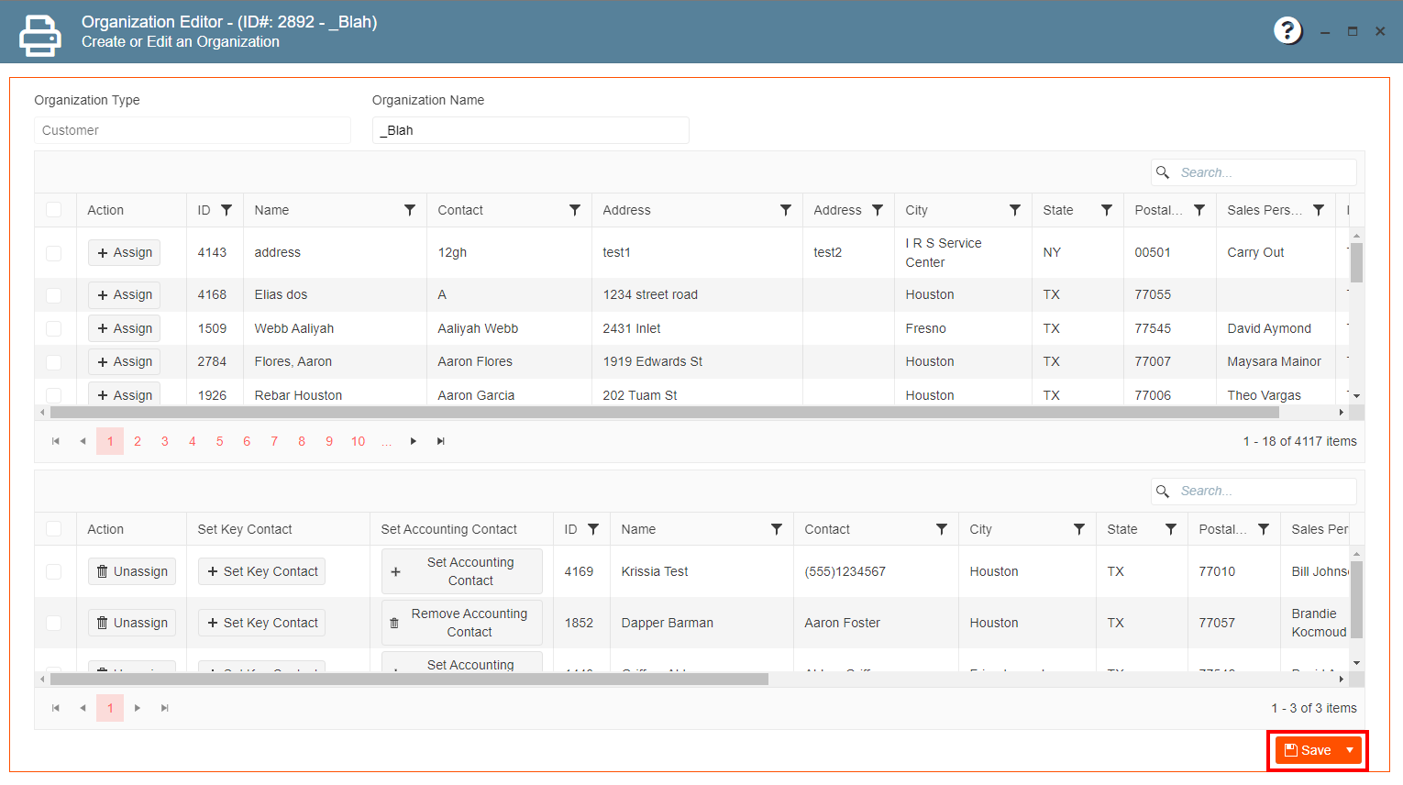
Task: Go to next page in bottom grid pager
Action: coord(138,708)
